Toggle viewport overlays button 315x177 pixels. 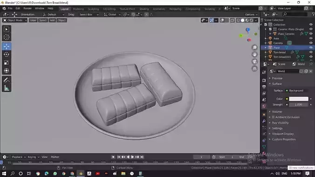tap(222, 20)
